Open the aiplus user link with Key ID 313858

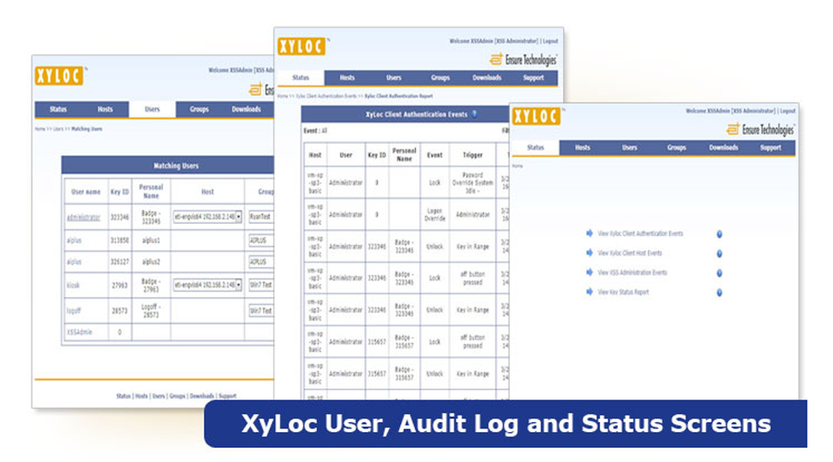point(74,241)
